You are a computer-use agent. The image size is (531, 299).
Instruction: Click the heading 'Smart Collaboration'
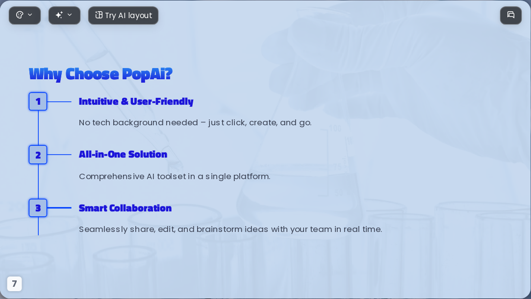click(x=126, y=208)
